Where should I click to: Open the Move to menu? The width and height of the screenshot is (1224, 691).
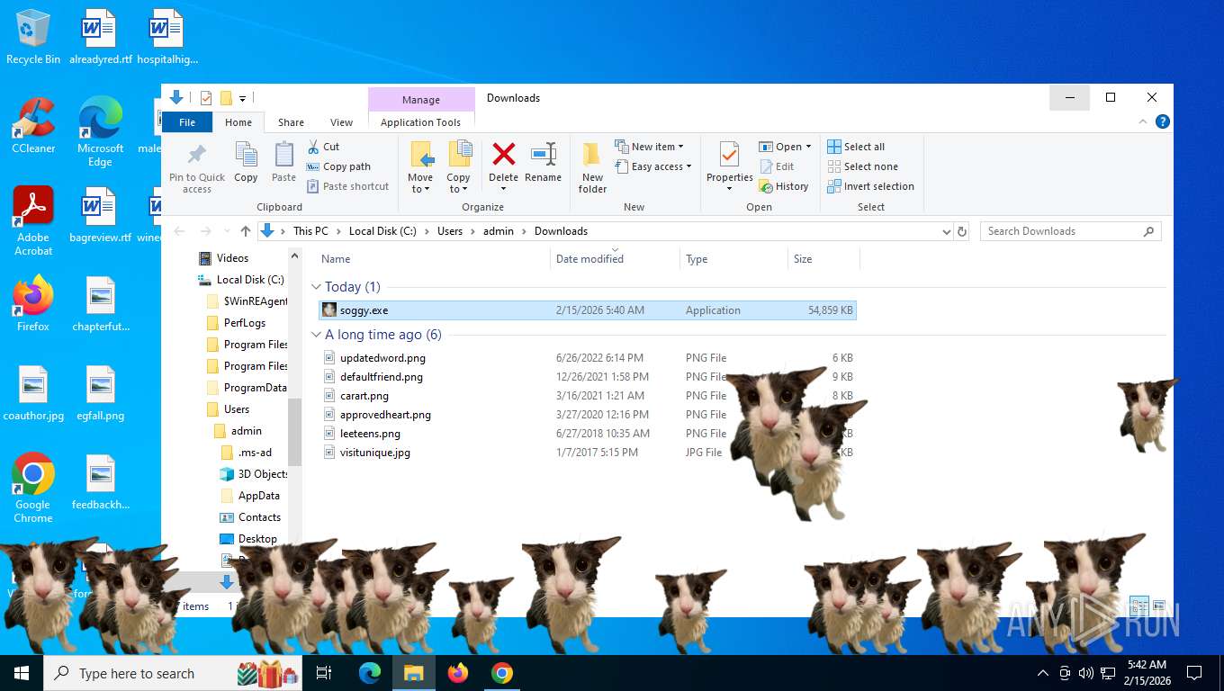[x=420, y=167]
